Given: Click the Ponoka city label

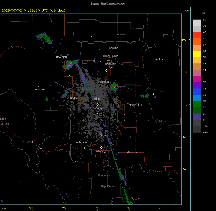Looking at the screenshot, I should [x=120, y=34].
